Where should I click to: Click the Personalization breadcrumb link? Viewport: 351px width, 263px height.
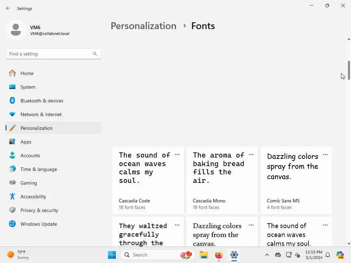coord(144,26)
